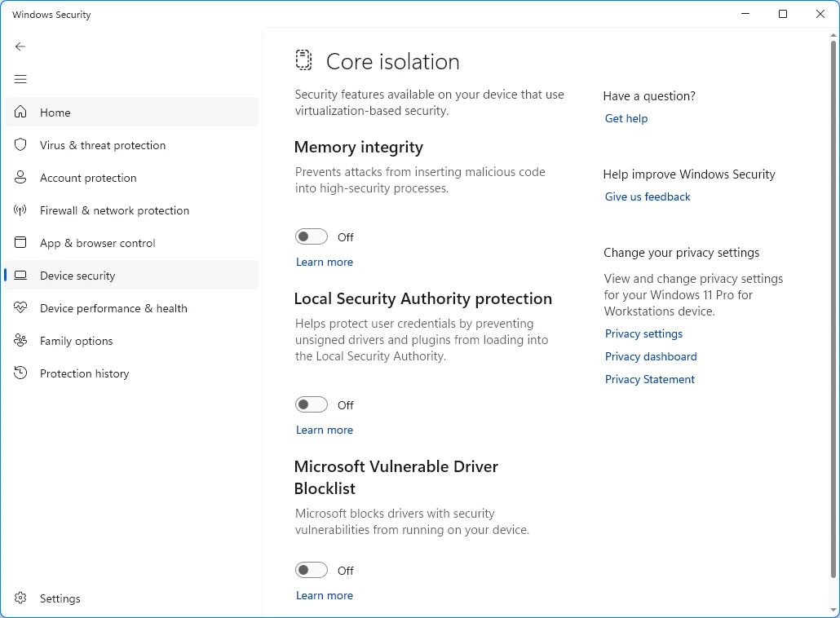Image resolution: width=840 pixels, height=618 pixels.
Task: Click Learn more under Vulnerable Driver Blocklist
Action: pyautogui.click(x=324, y=595)
